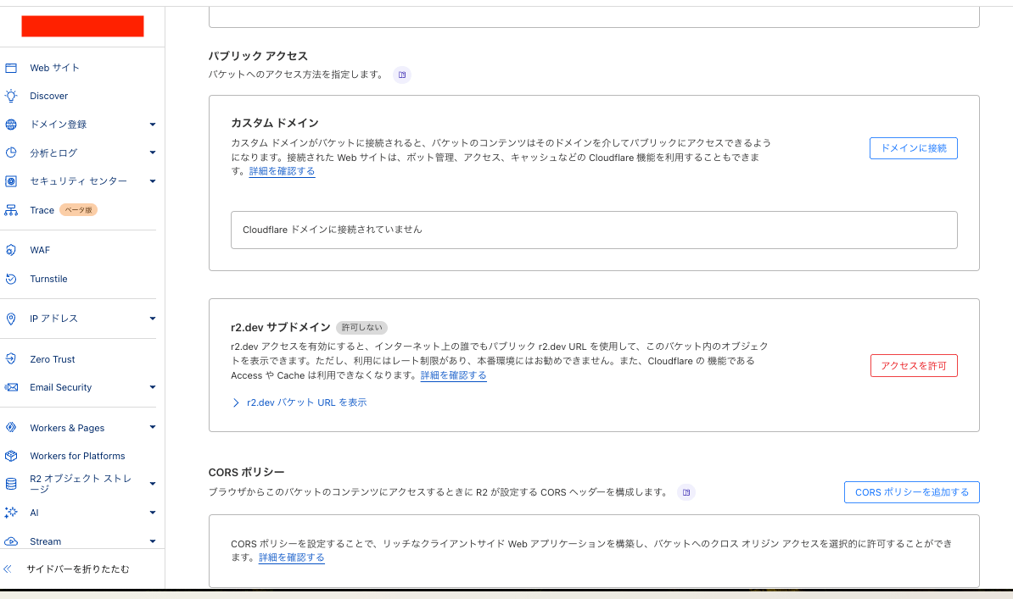Click the ドメインに接続 button
Image resolution: width=1013 pixels, height=599 pixels.
tap(914, 148)
